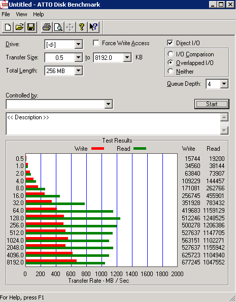Click the 4096.0 red write bar

[x=49, y=253]
